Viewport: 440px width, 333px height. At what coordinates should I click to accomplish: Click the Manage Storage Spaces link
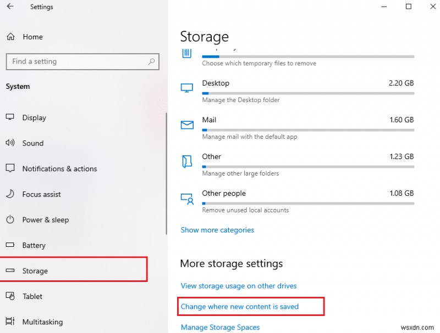tap(219, 327)
